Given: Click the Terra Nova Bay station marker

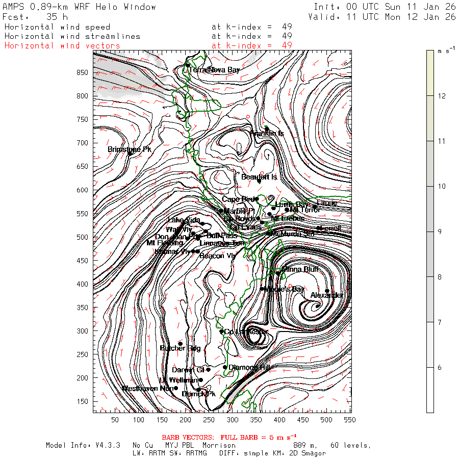Looking at the screenshot, I should (x=188, y=65).
